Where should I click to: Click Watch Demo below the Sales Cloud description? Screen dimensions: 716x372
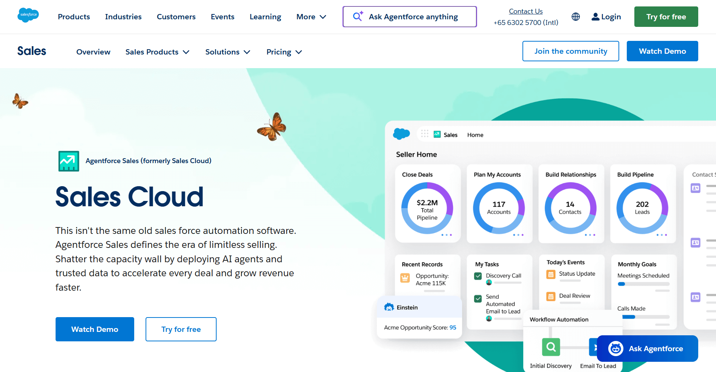coord(95,329)
